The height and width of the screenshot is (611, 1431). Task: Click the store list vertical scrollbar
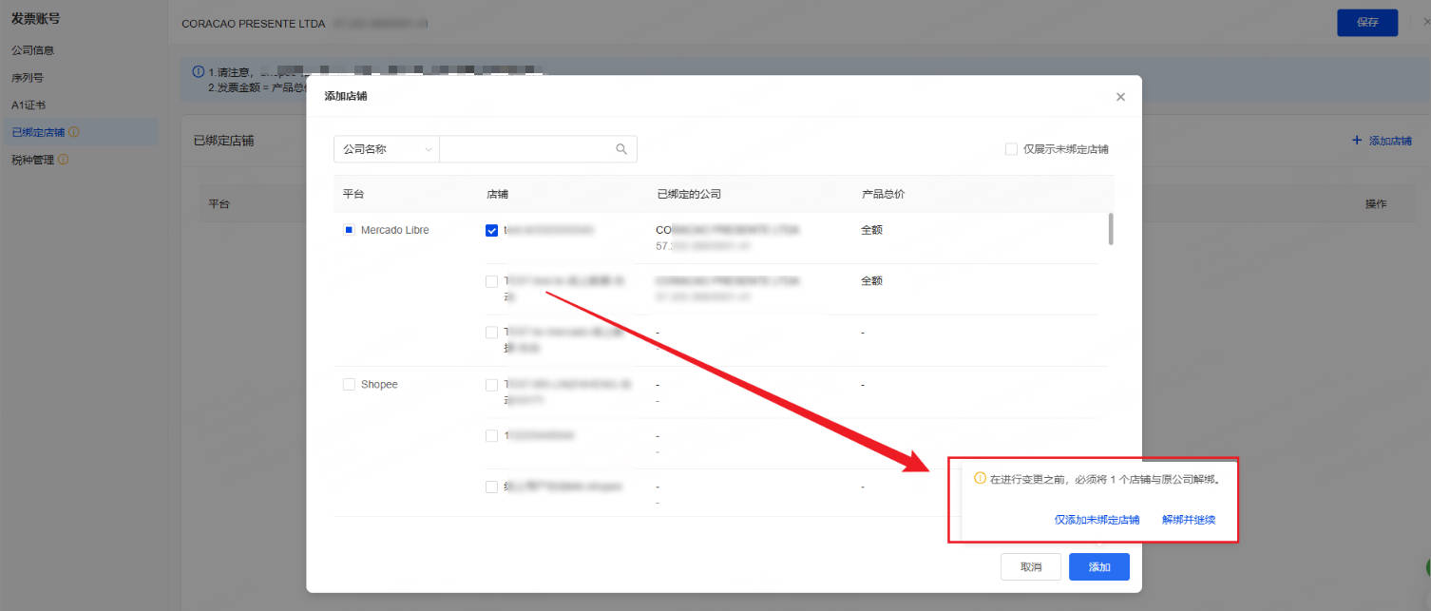point(1110,229)
